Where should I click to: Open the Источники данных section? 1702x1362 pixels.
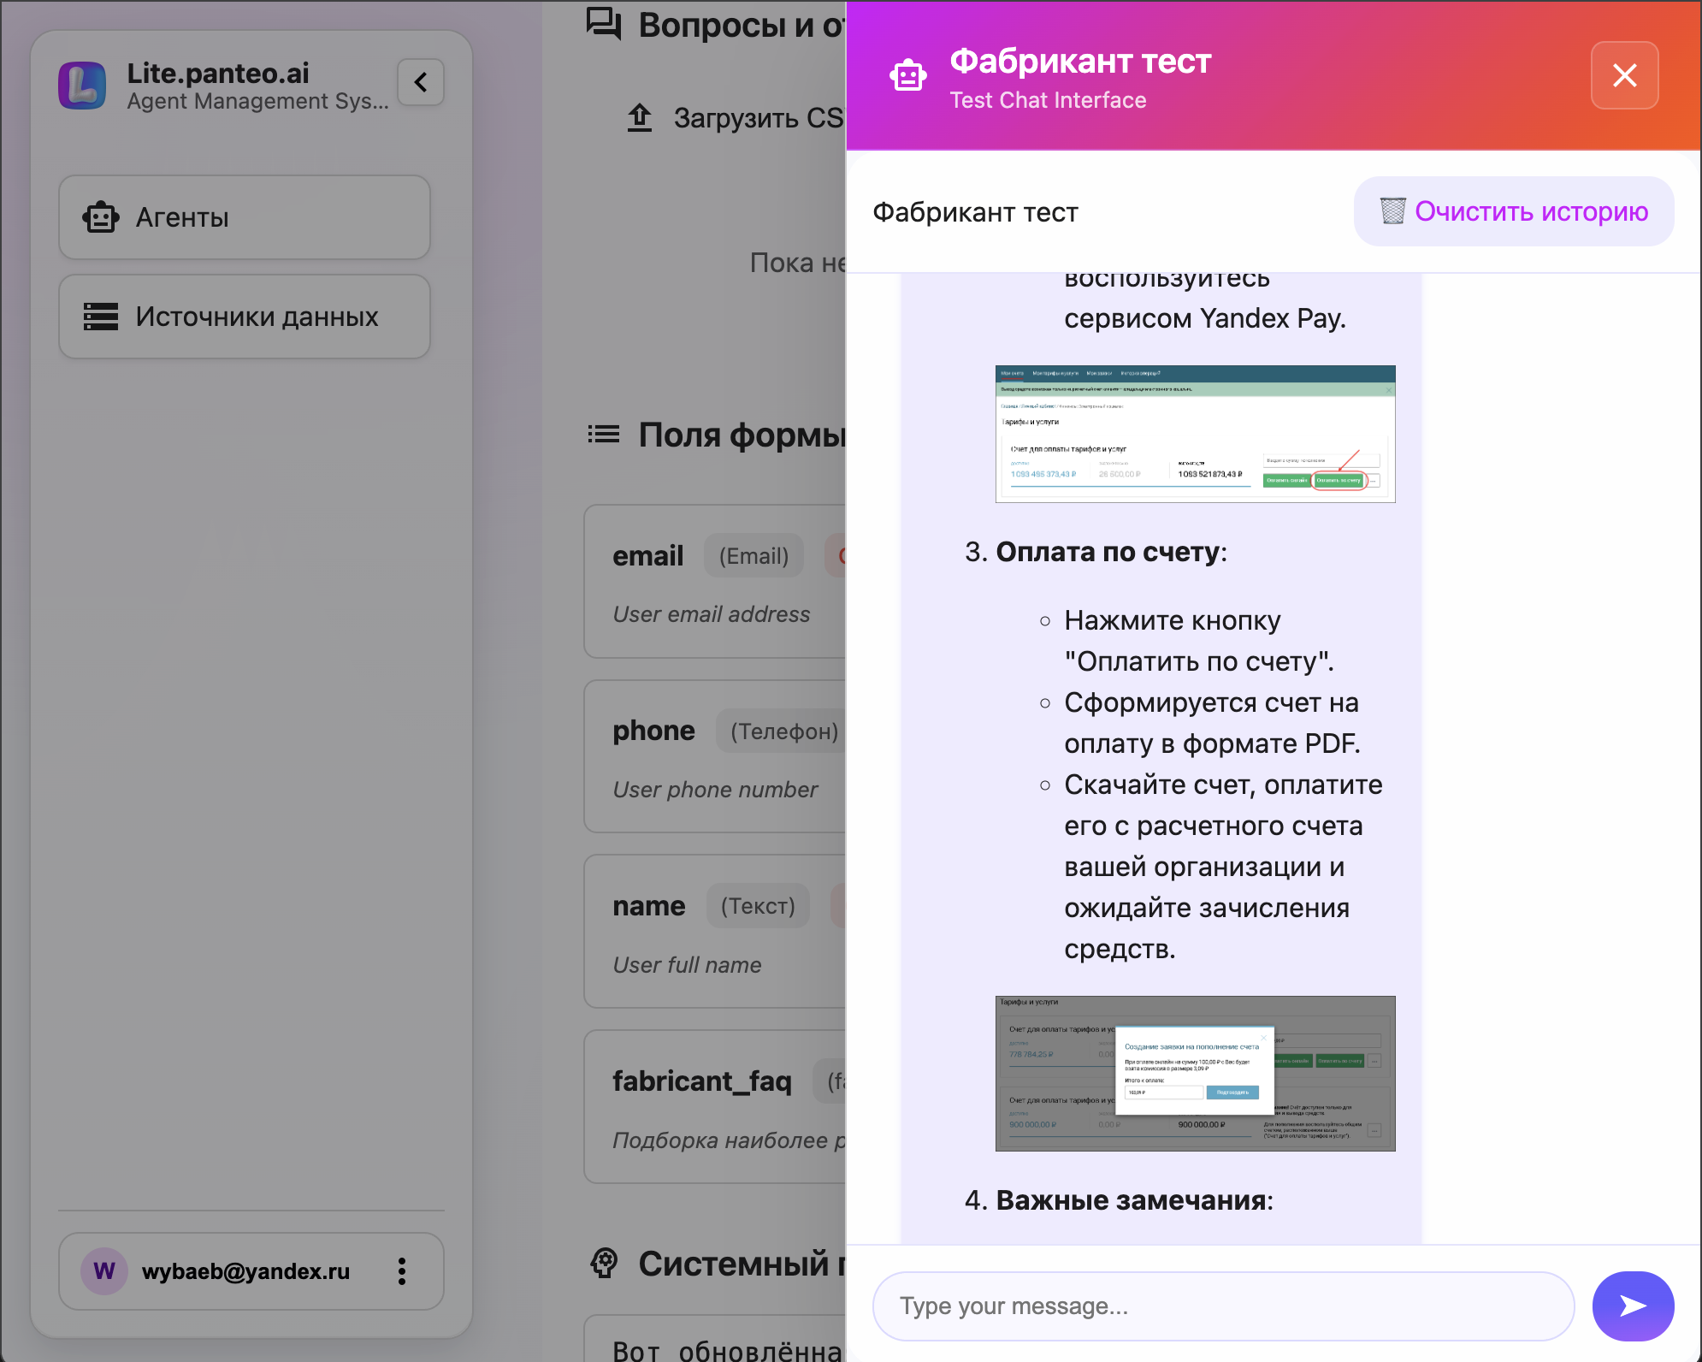tap(244, 317)
